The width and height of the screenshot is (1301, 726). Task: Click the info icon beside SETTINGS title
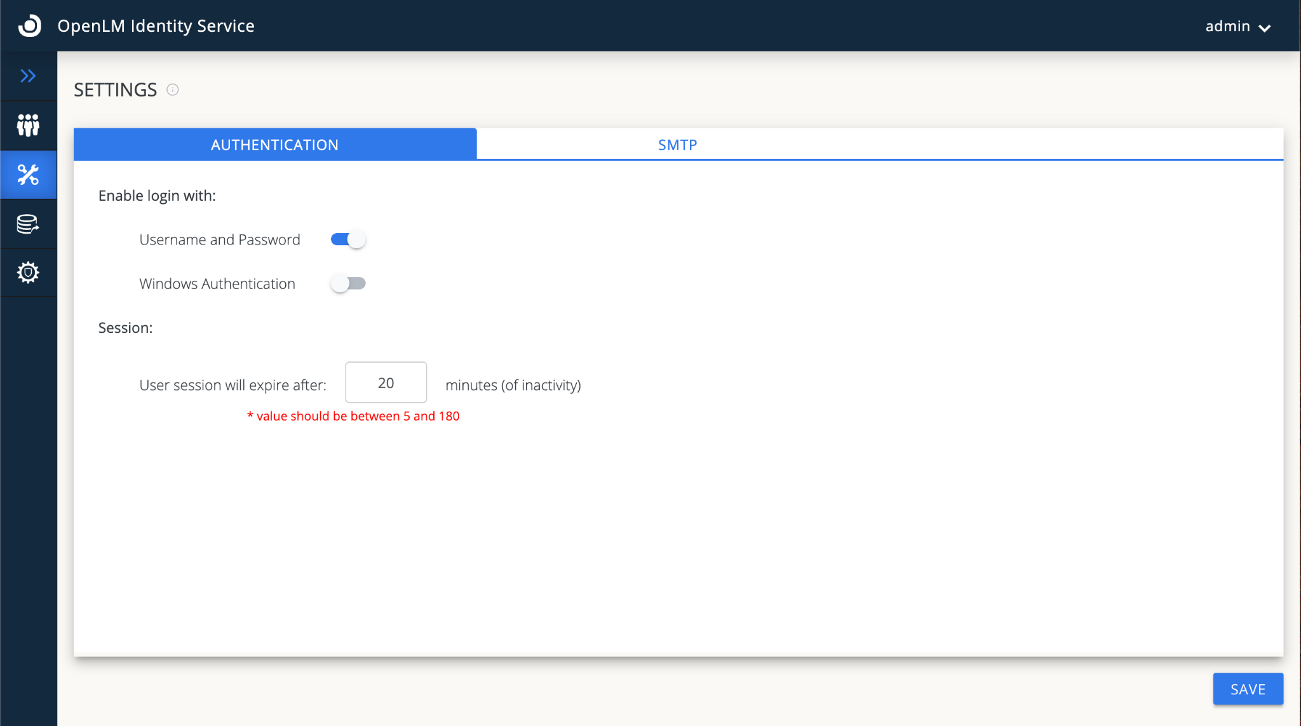[x=172, y=90]
